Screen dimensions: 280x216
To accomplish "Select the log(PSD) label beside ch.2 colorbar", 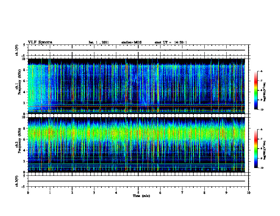I will click(265, 150).
